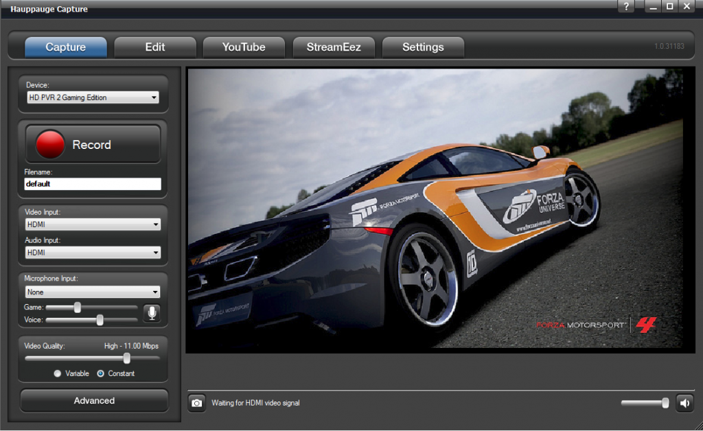
Task: Mute the preview with the speaker icon
Action: 684,404
